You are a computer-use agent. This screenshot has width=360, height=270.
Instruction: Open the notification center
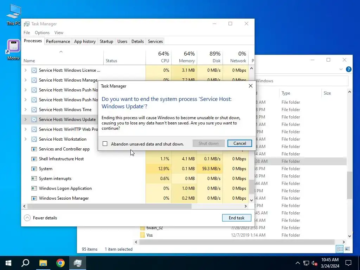pyautogui.click(x=348, y=263)
